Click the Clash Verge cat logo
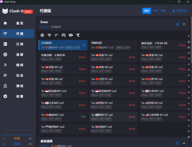192x147 pixels. (5, 11)
